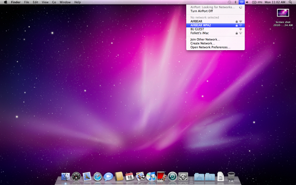Open the Go menu
This screenshot has width=296, height=185.
[x=54, y=2]
